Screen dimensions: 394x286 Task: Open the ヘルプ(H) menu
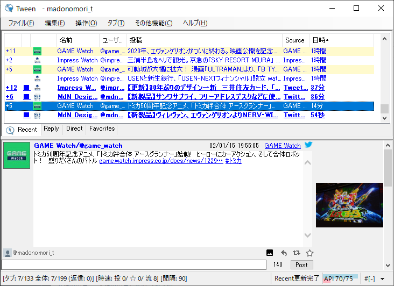pyautogui.click(x=195, y=23)
